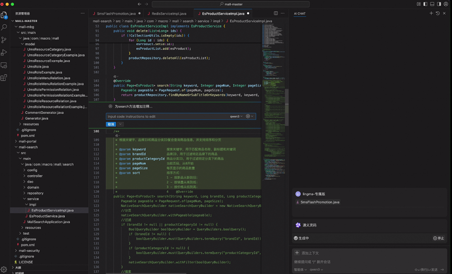Click the split editor icon
The width and height of the screenshot is (452, 274).
276,14
